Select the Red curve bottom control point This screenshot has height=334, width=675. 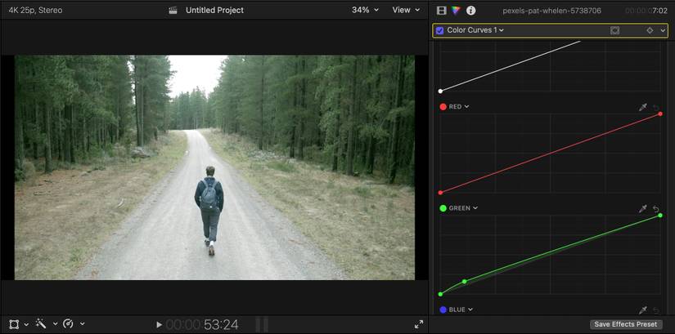click(440, 193)
